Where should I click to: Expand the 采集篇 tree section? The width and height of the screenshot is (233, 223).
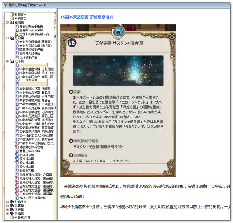7,206
